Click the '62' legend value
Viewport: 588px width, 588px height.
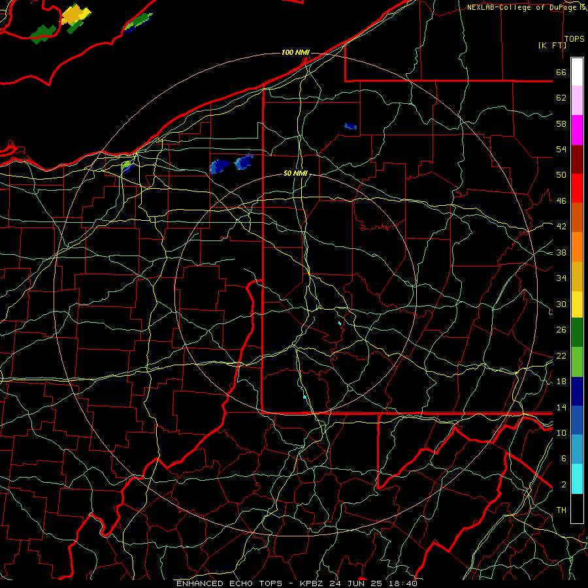[x=561, y=98]
